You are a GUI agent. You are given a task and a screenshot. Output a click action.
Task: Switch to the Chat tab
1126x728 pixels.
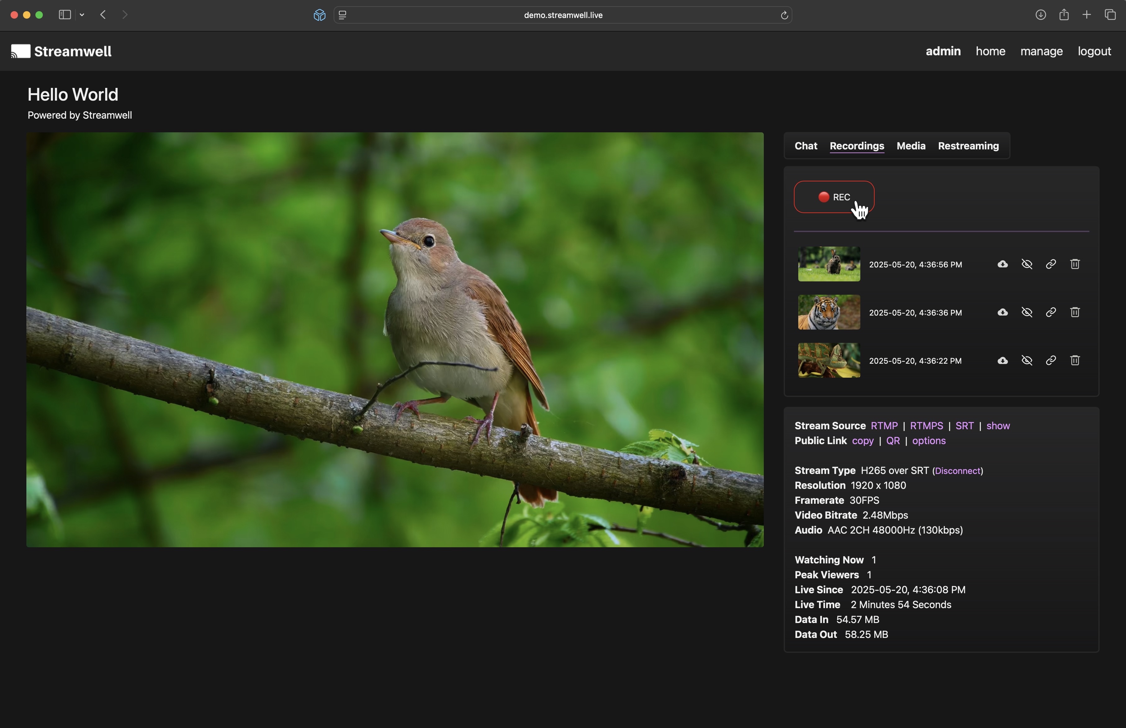coord(805,146)
